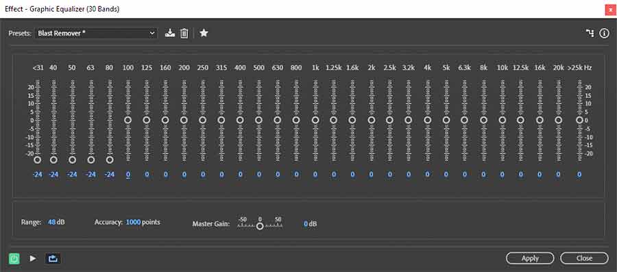The width and height of the screenshot is (617, 272).
Task: Click the >25k Hz band slider knob
Action: click(579, 120)
